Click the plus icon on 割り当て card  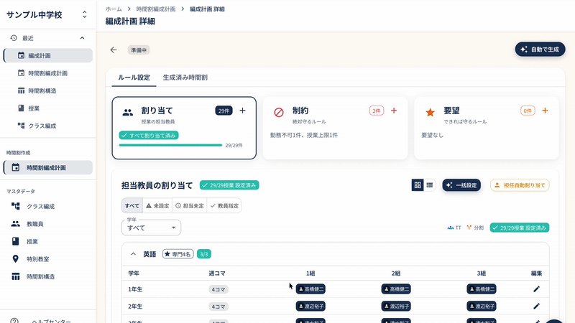tap(242, 111)
